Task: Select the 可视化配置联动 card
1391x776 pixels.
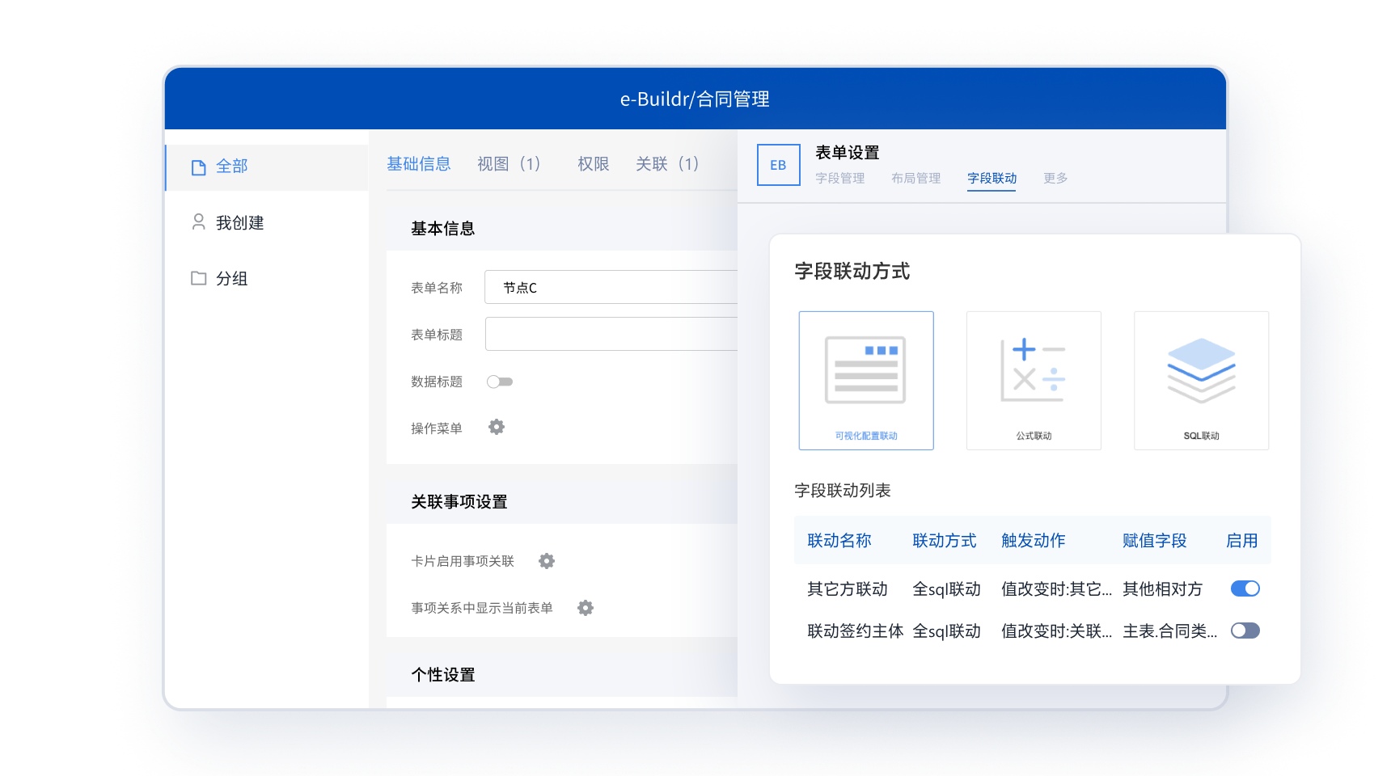Action: [x=866, y=381]
